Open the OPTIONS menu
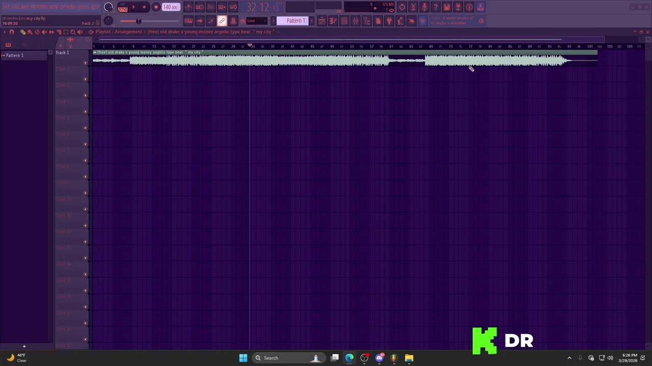The image size is (652, 366). pyautogui.click(x=68, y=7)
